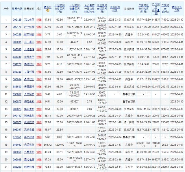Open stock name link in 688032 row
The height and width of the screenshot is (172, 185).
29,144
